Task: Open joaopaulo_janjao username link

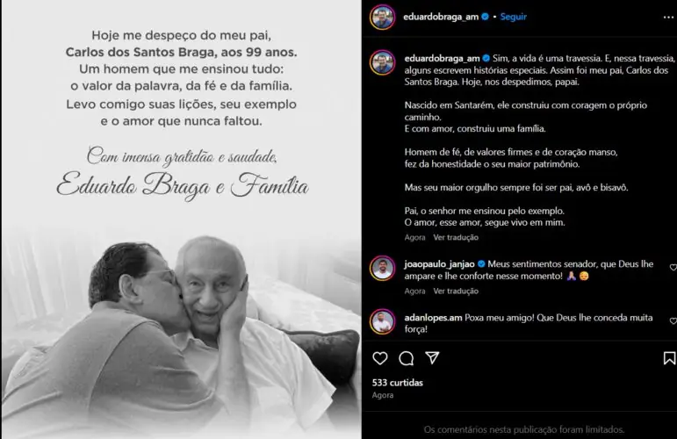Action: (440, 263)
